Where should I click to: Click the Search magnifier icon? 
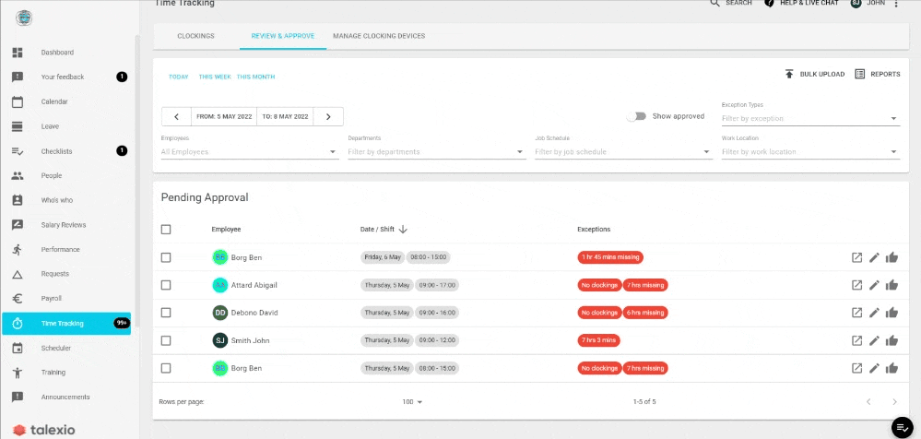coord(714,3)
